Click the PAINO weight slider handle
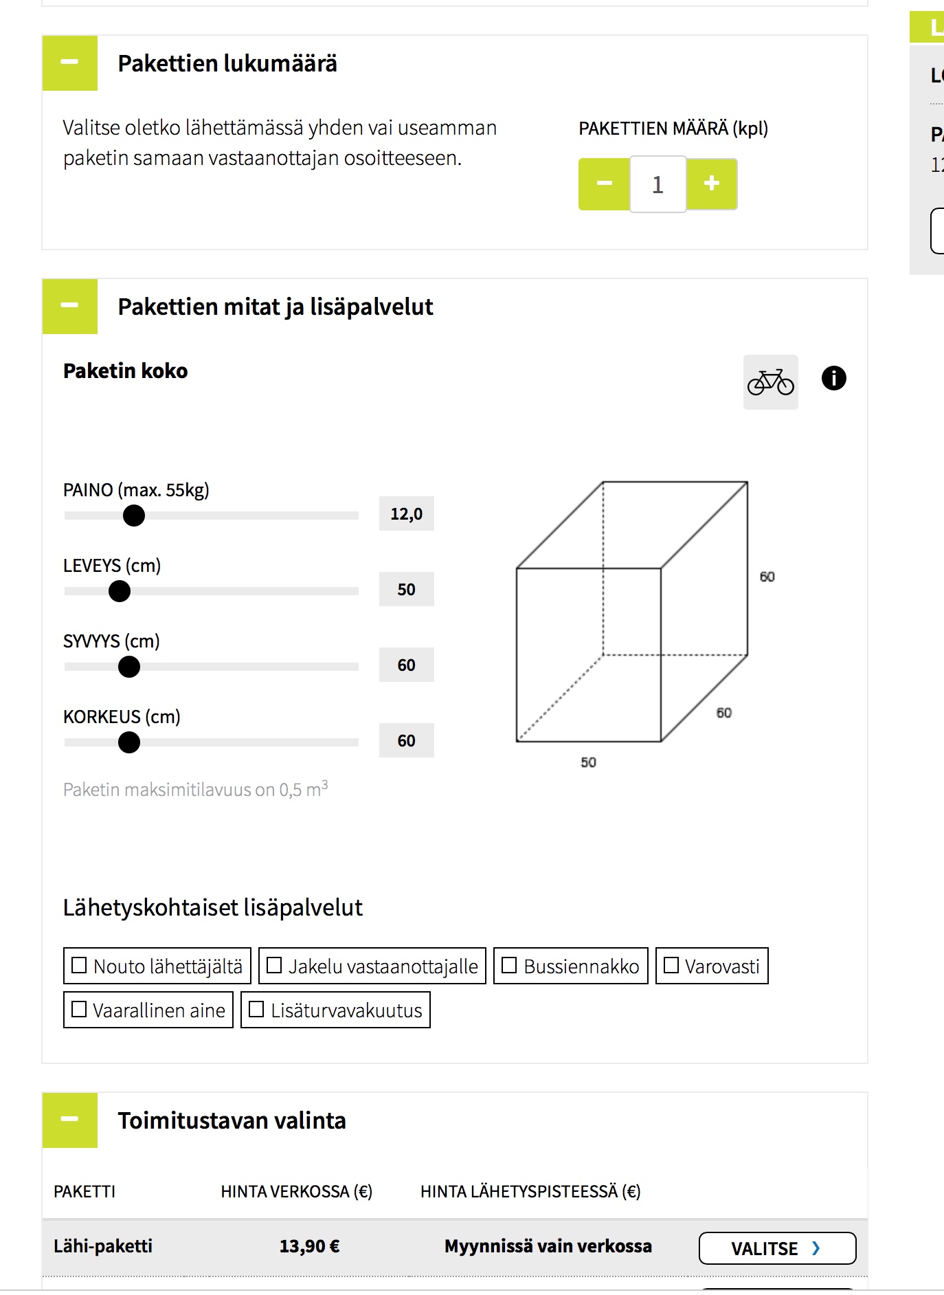The image size is (944, 1295). tap(134, 515)
